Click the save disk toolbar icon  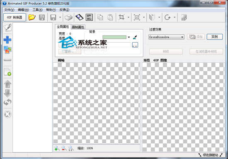click(53, 17)
